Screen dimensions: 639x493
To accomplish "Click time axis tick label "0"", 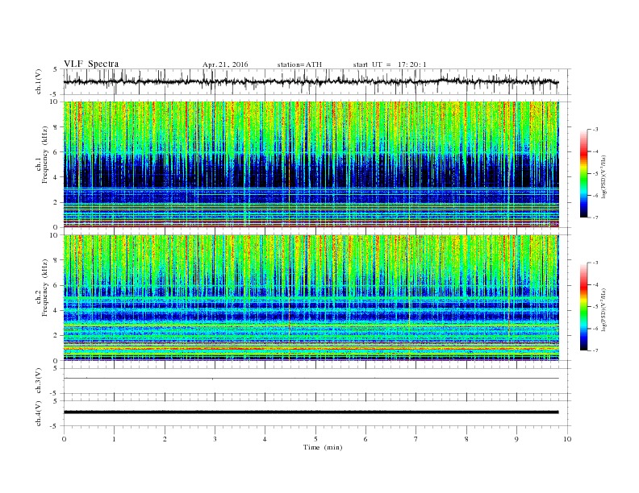I will pyautogui.click(x=64, y=439).
